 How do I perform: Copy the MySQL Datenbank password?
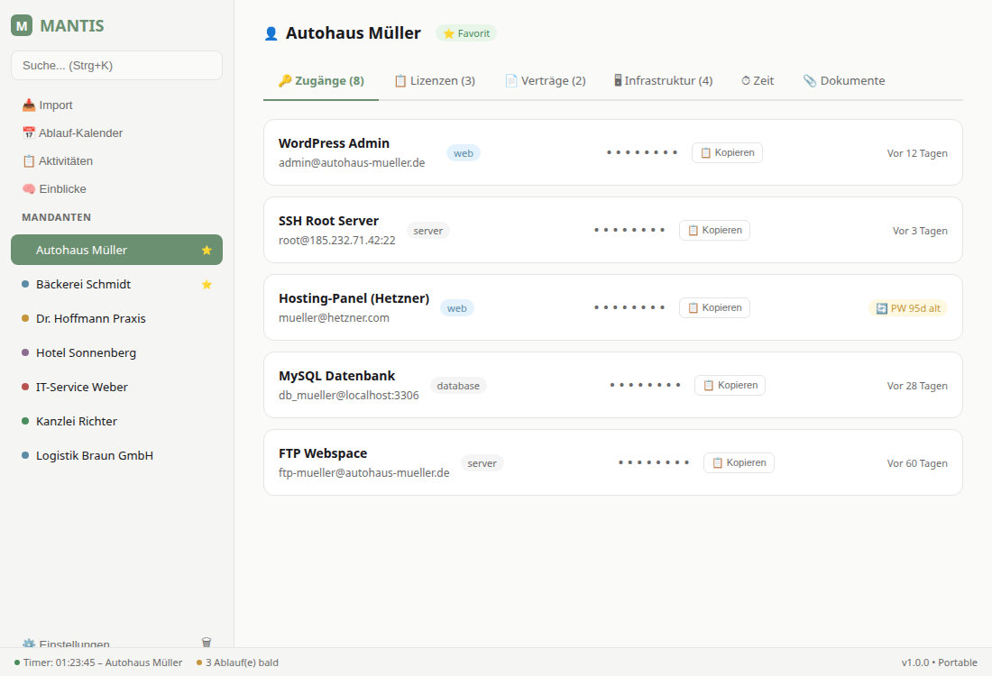[730, 386]
